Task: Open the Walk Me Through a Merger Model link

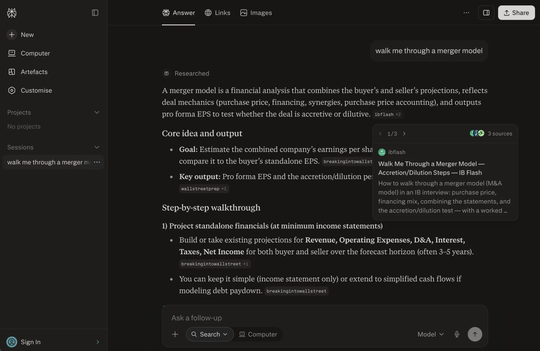Action: [431, 168]
